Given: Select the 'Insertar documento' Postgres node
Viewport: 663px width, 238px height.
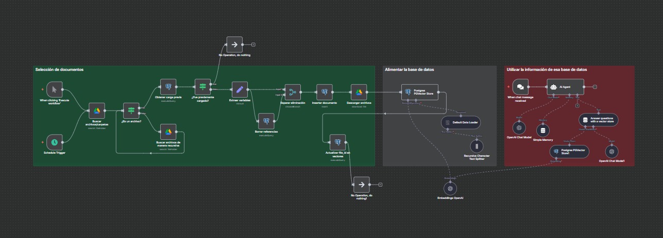Looking at the screenshot, I should coord(325,92).
